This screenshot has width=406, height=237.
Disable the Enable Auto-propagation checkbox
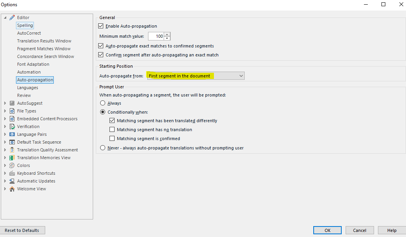point(101,26)
